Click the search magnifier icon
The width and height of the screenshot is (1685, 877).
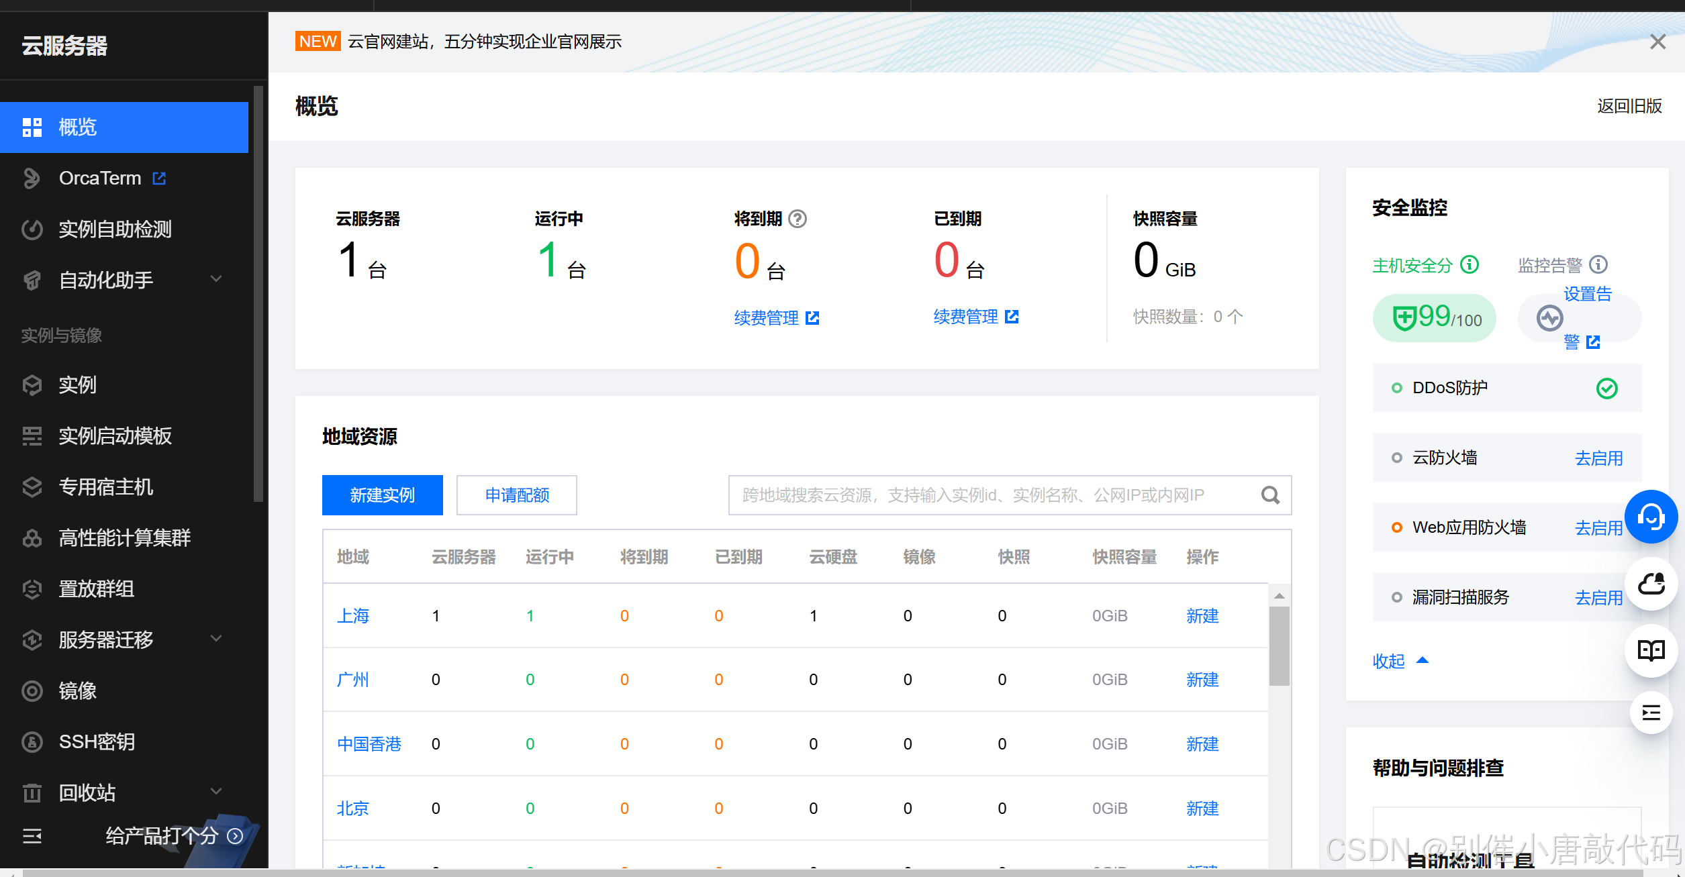pyautogui.click(x=1270, y=495)
